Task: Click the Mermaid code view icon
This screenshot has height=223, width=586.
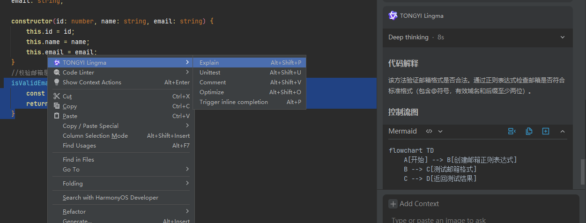Action: pyautogui.click(x=429, y=131)
